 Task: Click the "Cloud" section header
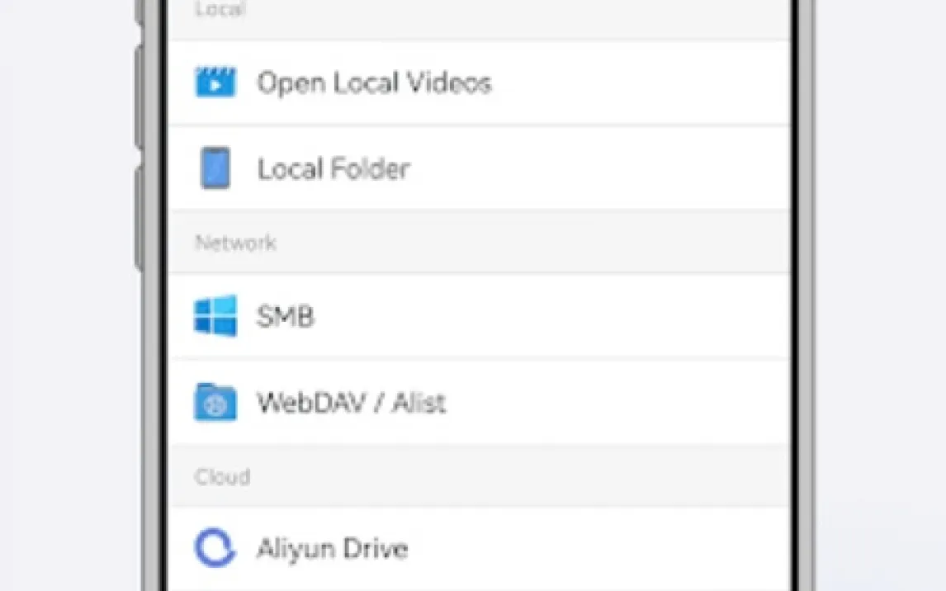coord(222,477)
